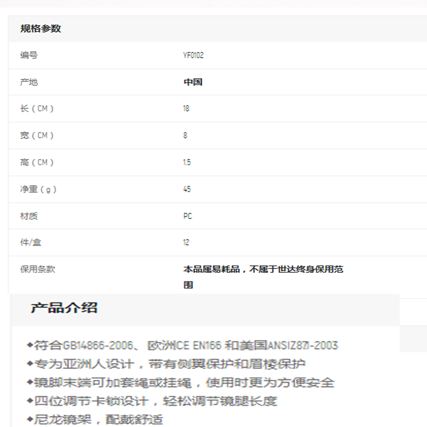Screen dimensions: 427x427
Task: Select the material value PC
Action: [x=187, y=216]
